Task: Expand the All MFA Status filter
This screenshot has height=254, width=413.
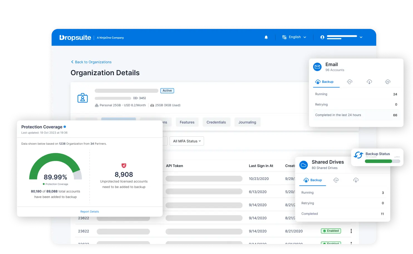Action: (x=187, y=141)
